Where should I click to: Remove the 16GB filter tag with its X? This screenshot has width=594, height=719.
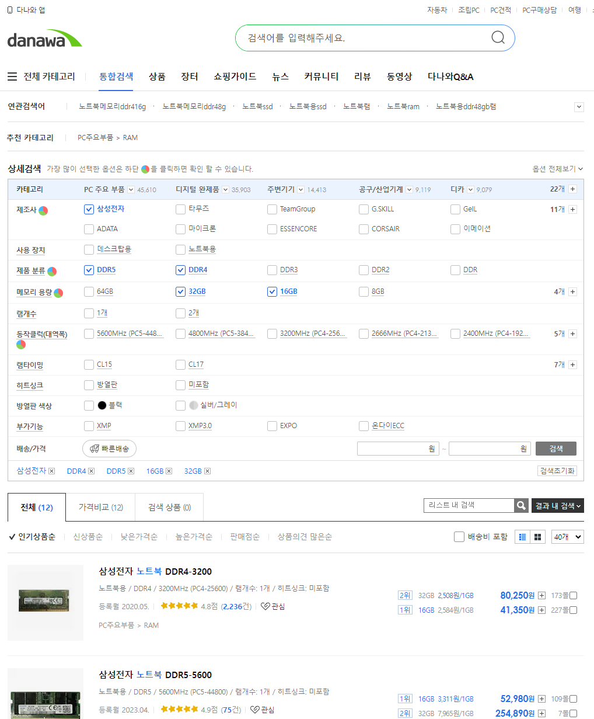pos(169,471)
